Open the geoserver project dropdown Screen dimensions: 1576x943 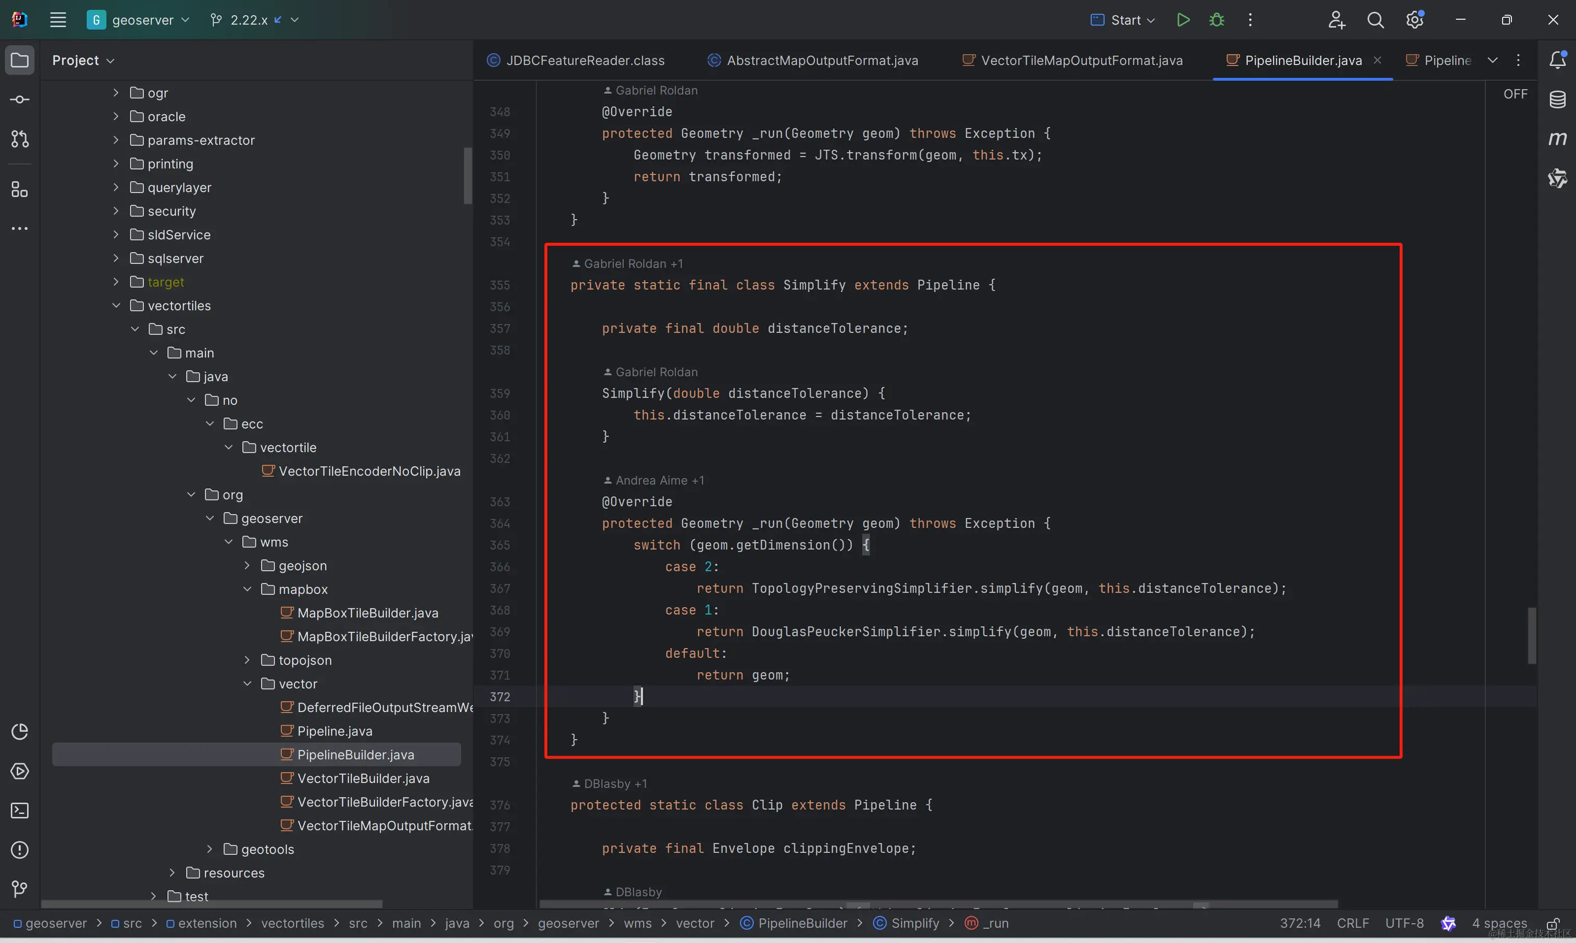tap(139, 20)
